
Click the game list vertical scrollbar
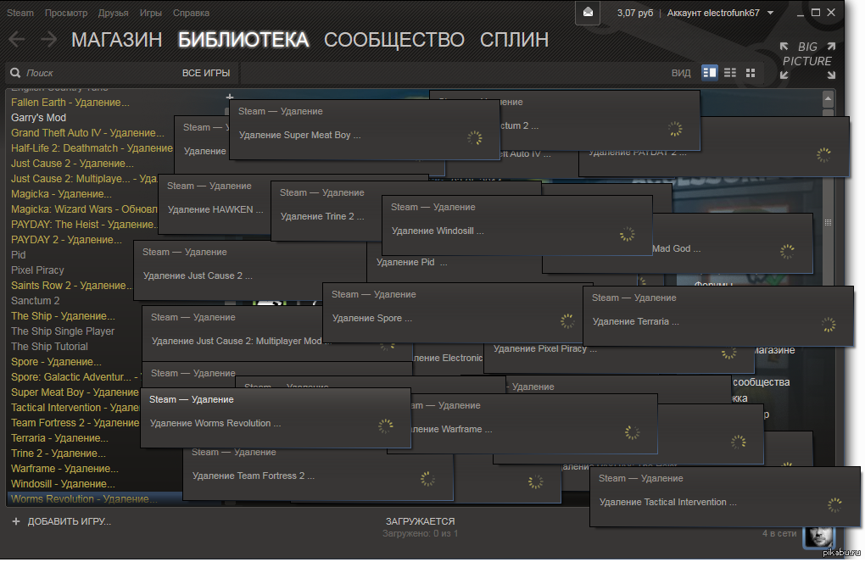coord(828,222)
